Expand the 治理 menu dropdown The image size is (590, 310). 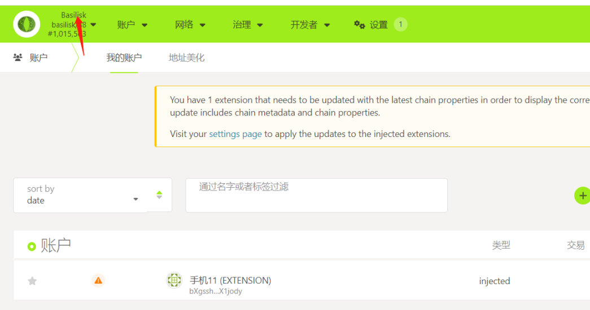(x=248, y=24)
